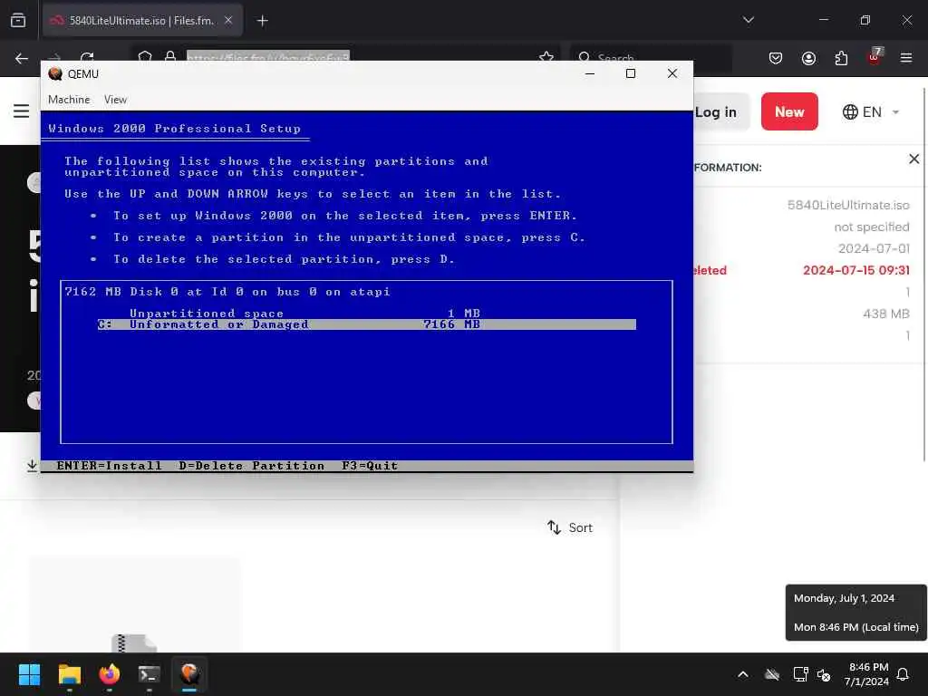Go back in Firefox
Image resolution: width=928 pixels, height=696 pixels.
coord(22,58)
